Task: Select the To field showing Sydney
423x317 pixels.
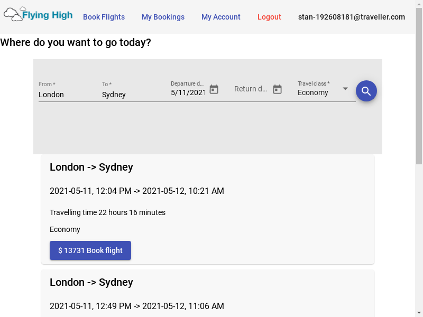Action: (130, 95)
